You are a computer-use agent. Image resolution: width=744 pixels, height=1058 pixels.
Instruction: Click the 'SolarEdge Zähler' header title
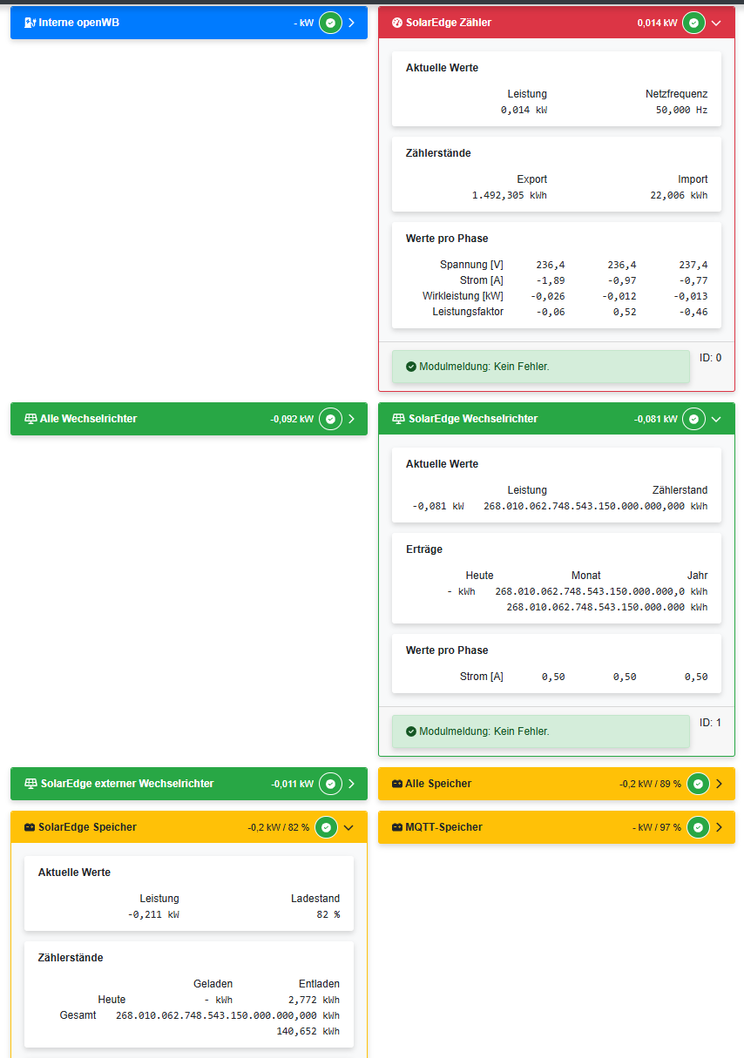(x=450, y=23)
